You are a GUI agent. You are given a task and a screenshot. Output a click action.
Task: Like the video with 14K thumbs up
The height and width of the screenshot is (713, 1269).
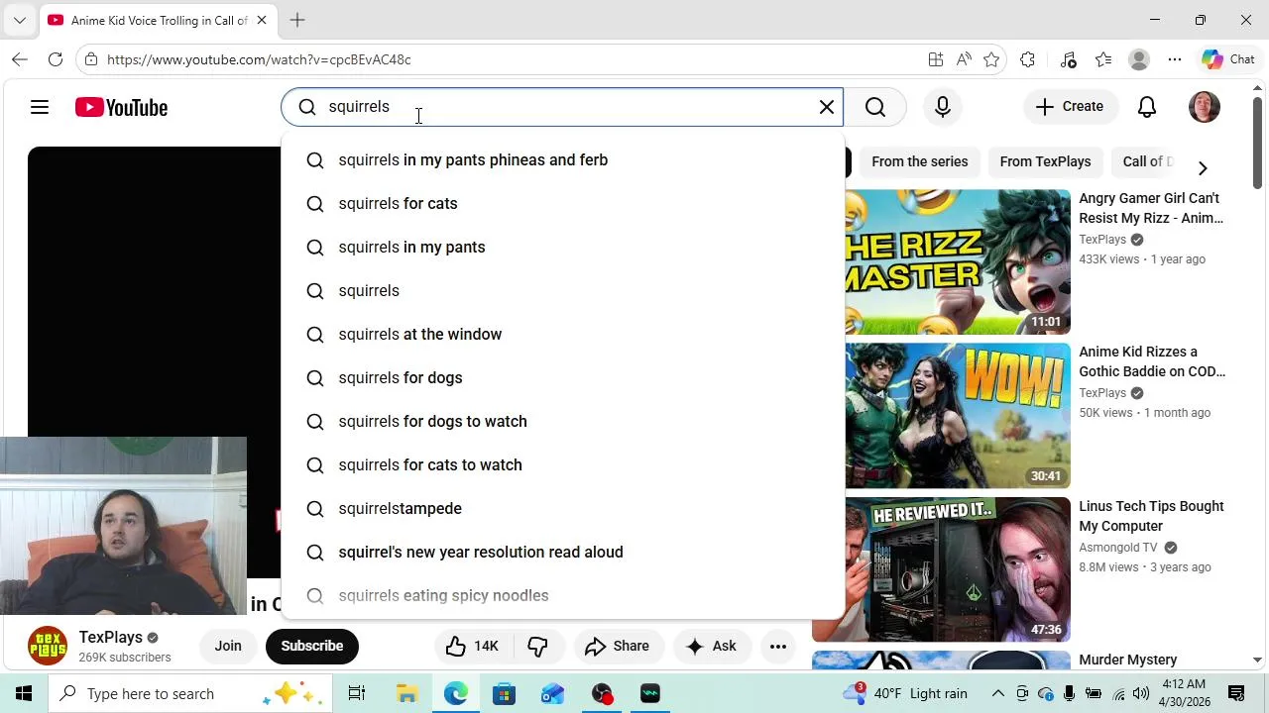tap(472, 647)
